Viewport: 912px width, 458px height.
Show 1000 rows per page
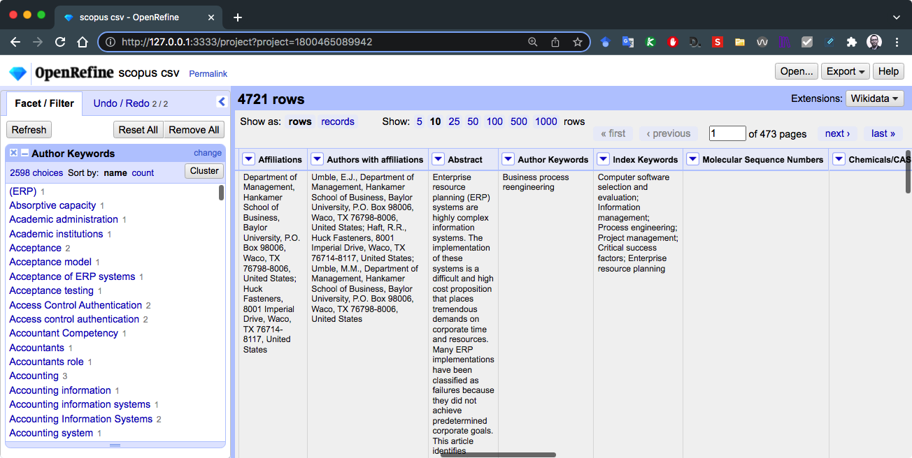coord(546,121)
